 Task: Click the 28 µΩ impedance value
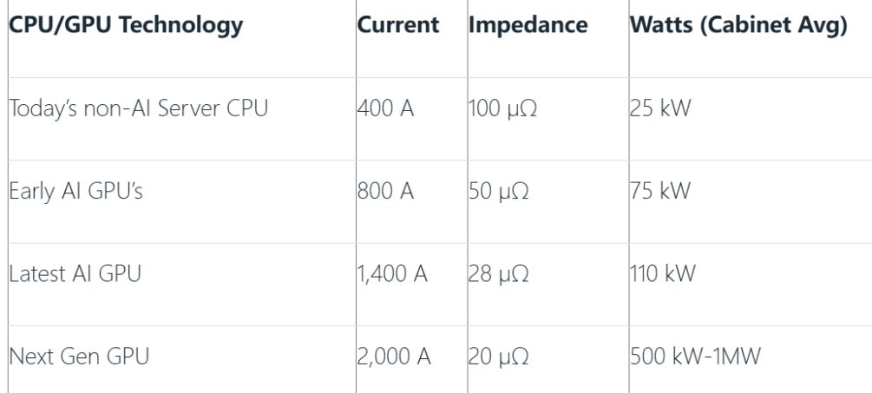click(x=498, y=274)
